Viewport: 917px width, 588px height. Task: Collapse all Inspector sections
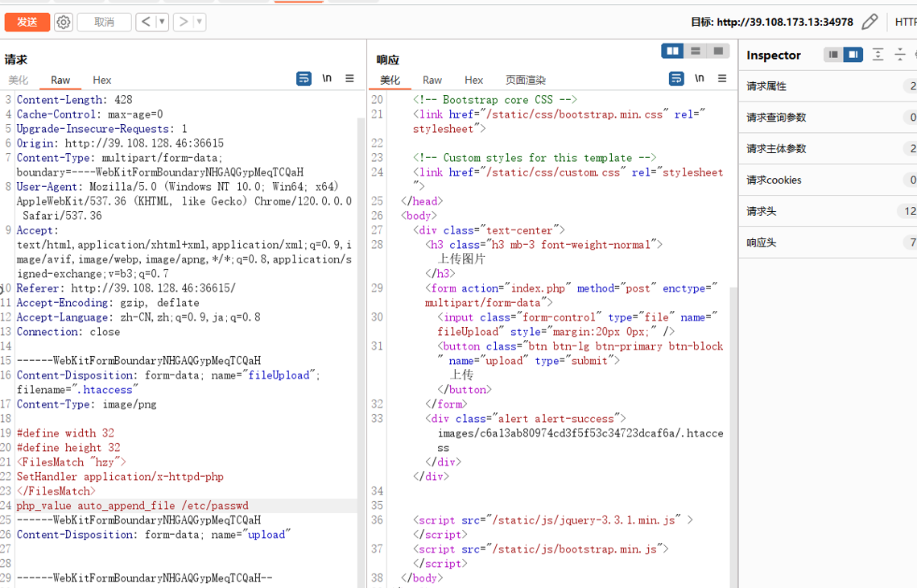[x=900, y=55]
